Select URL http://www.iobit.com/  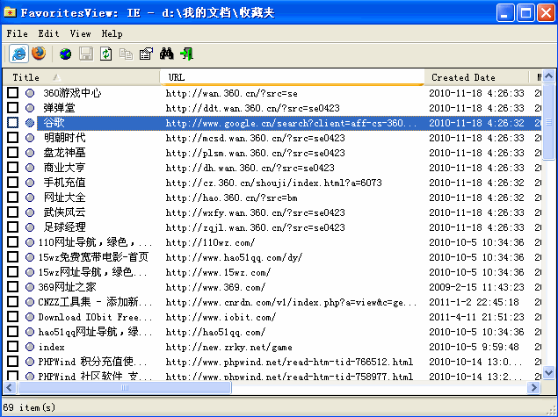[x=221, y=317]
